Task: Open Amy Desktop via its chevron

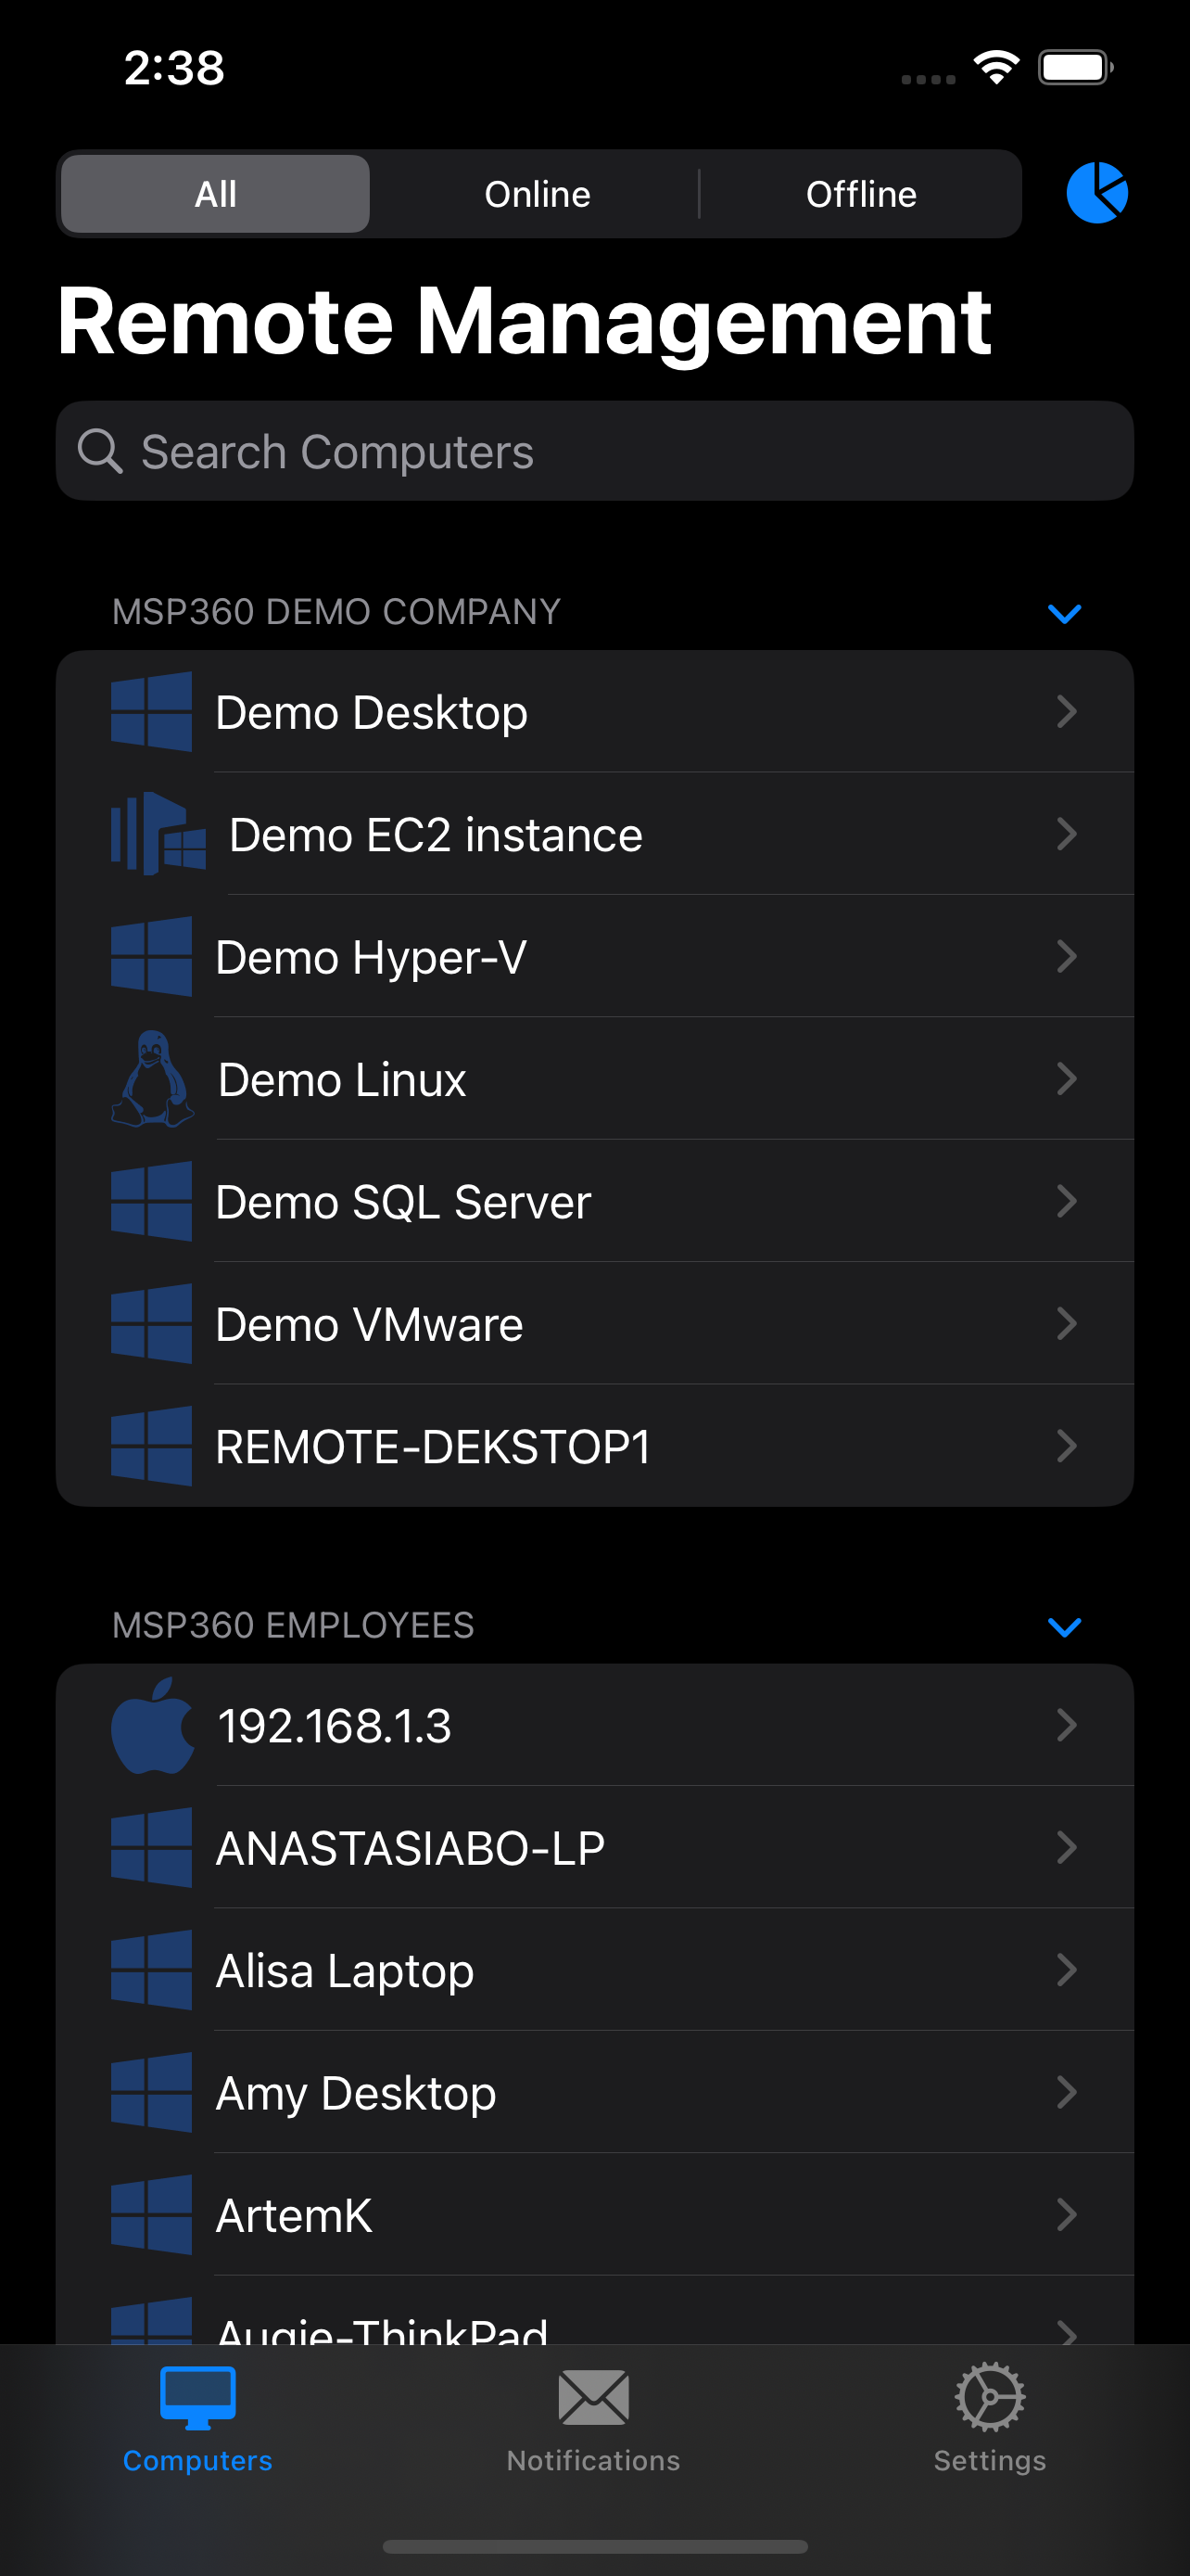Action: (x=1066, y=2093)
